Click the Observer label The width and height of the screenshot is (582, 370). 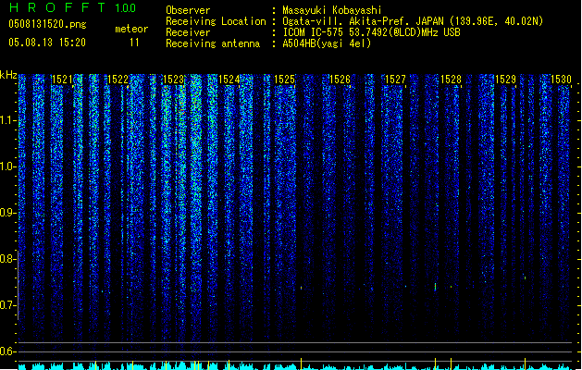pos(188,10)
